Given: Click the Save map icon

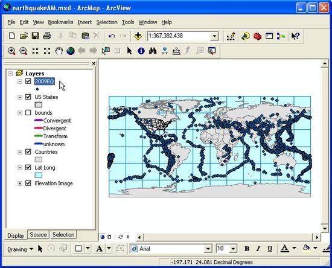Looking at the screenshot, I should pos(35,36).
